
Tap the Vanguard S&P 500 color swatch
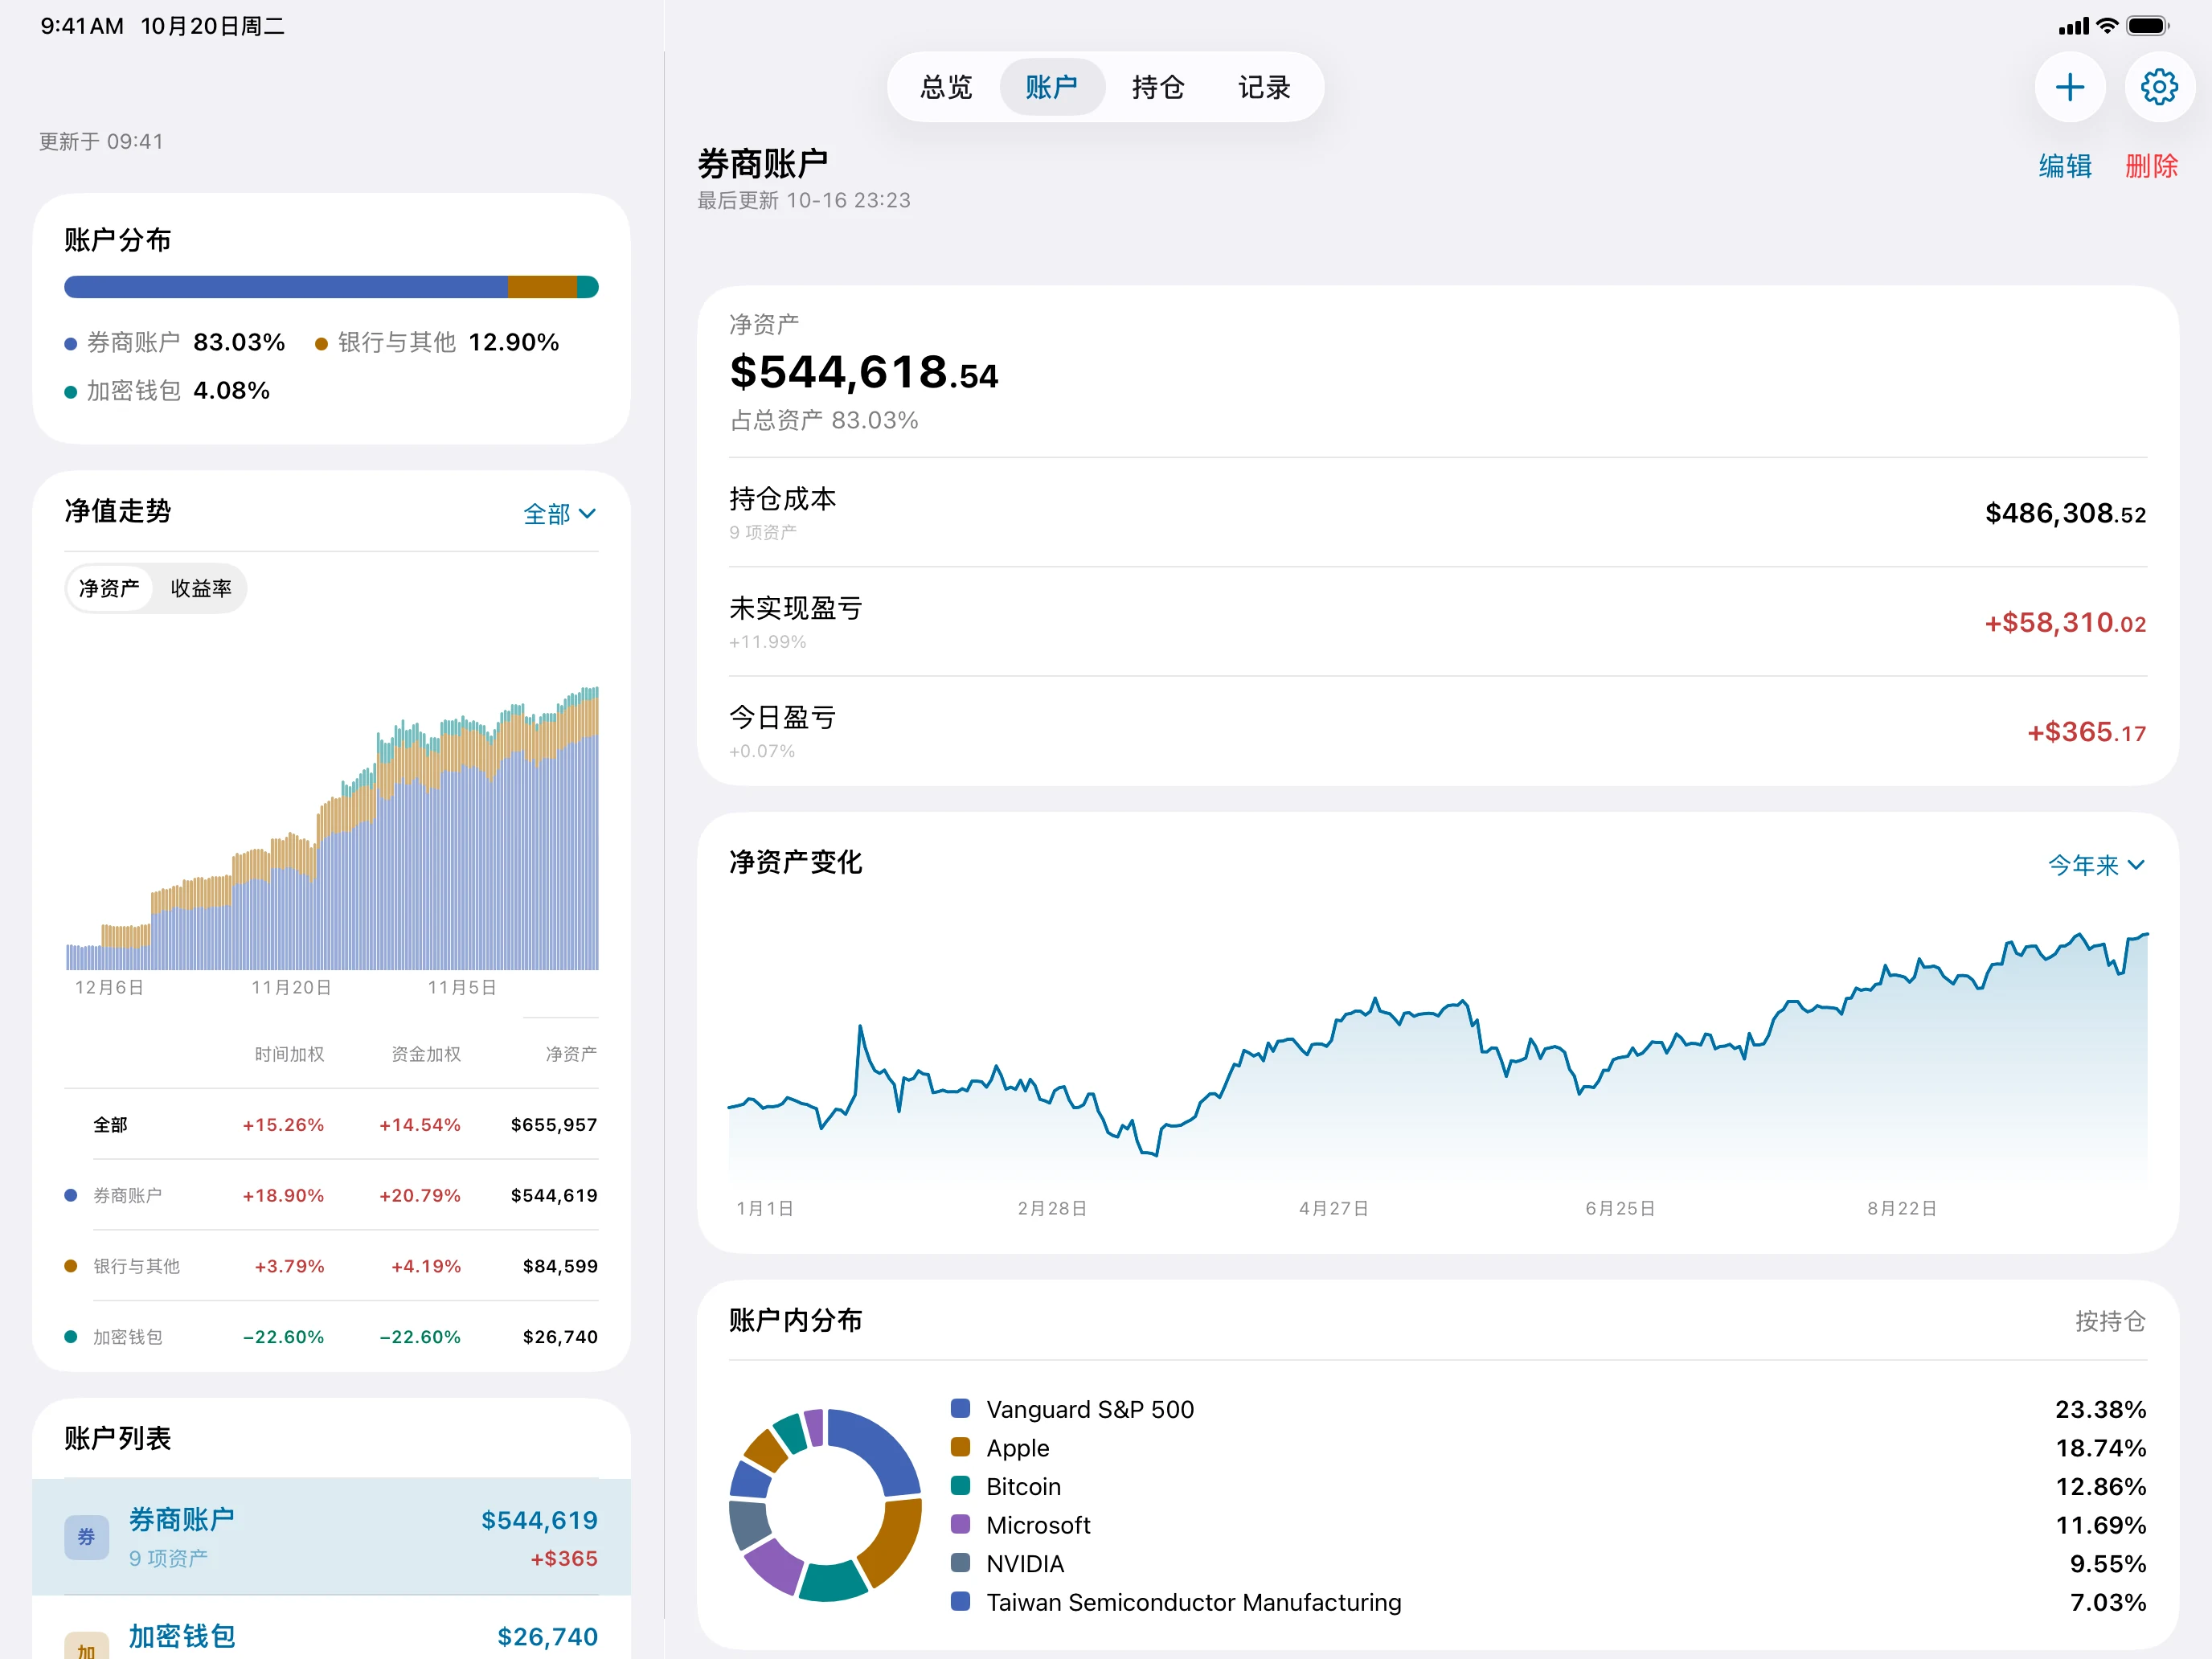[x=960, y=1408]
